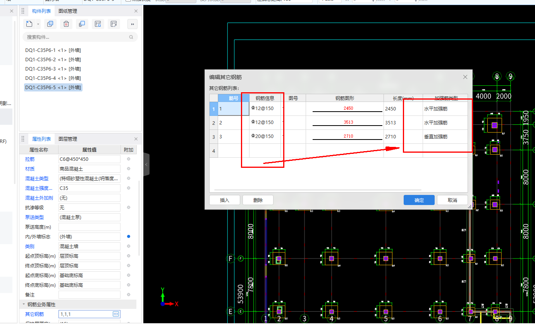This screenshot has height=324, width=535.
Task: Switch to 图纸管理 tab
Action: click(x=68, y=11)
